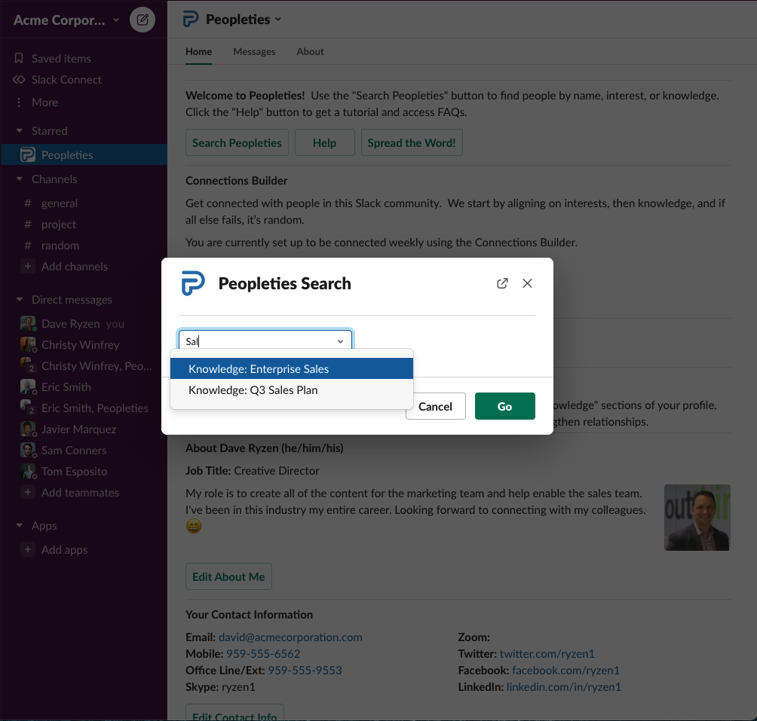This screenshot has width=757, height=721.
Task: Click Javier Marquez's avatar icon
Action: [x=28, y=429]
